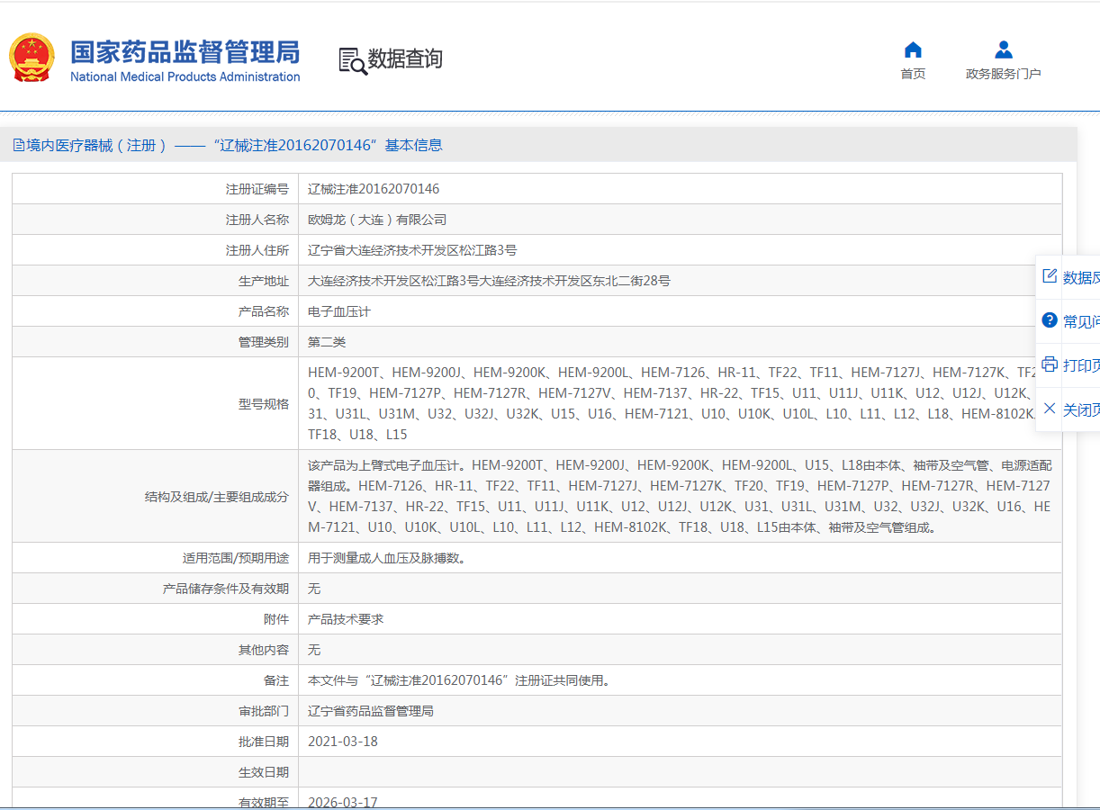Click the 常见问题 question mark icon

[x=1050, y=320]
